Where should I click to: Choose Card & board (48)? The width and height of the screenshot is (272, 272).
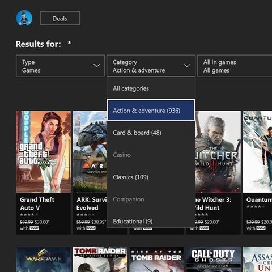[x=151, y=133]
